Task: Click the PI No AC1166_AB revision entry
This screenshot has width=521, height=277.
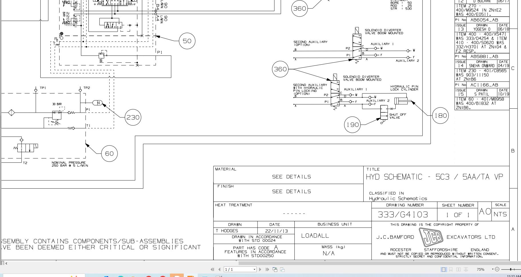Action: coord(482,85)
